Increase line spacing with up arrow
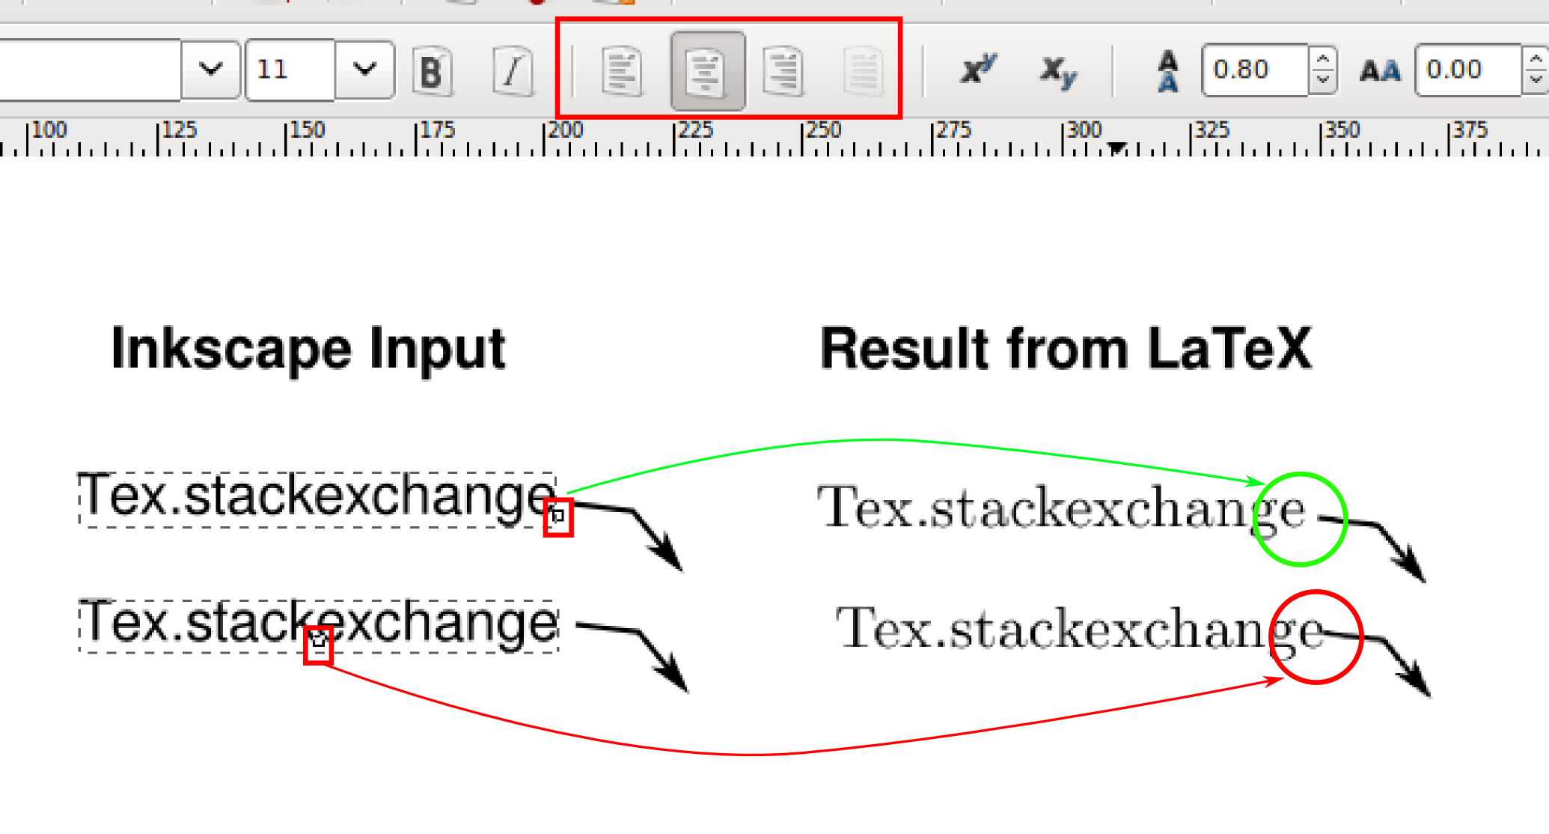Image resolution: width=1549 pixels, height=834 pixels. (x=1322, y=58)
